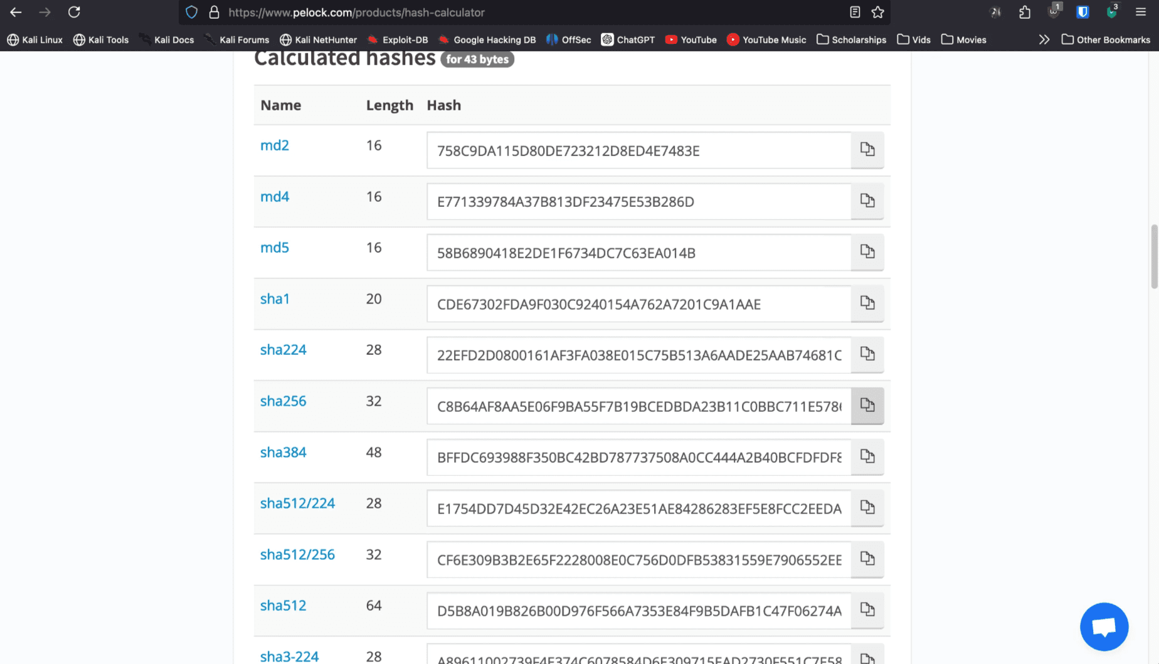Copy the sha512 hash to clipboard
This screenshot has width=1159, height=664.
pyautogui.click(x=867, y=609)
